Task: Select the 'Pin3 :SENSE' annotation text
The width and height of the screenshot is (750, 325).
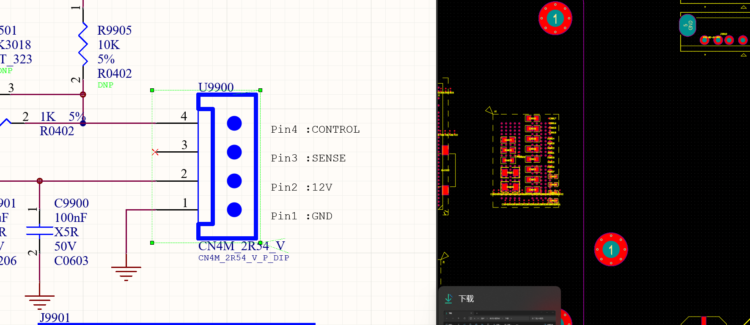Action: [308, 158]
